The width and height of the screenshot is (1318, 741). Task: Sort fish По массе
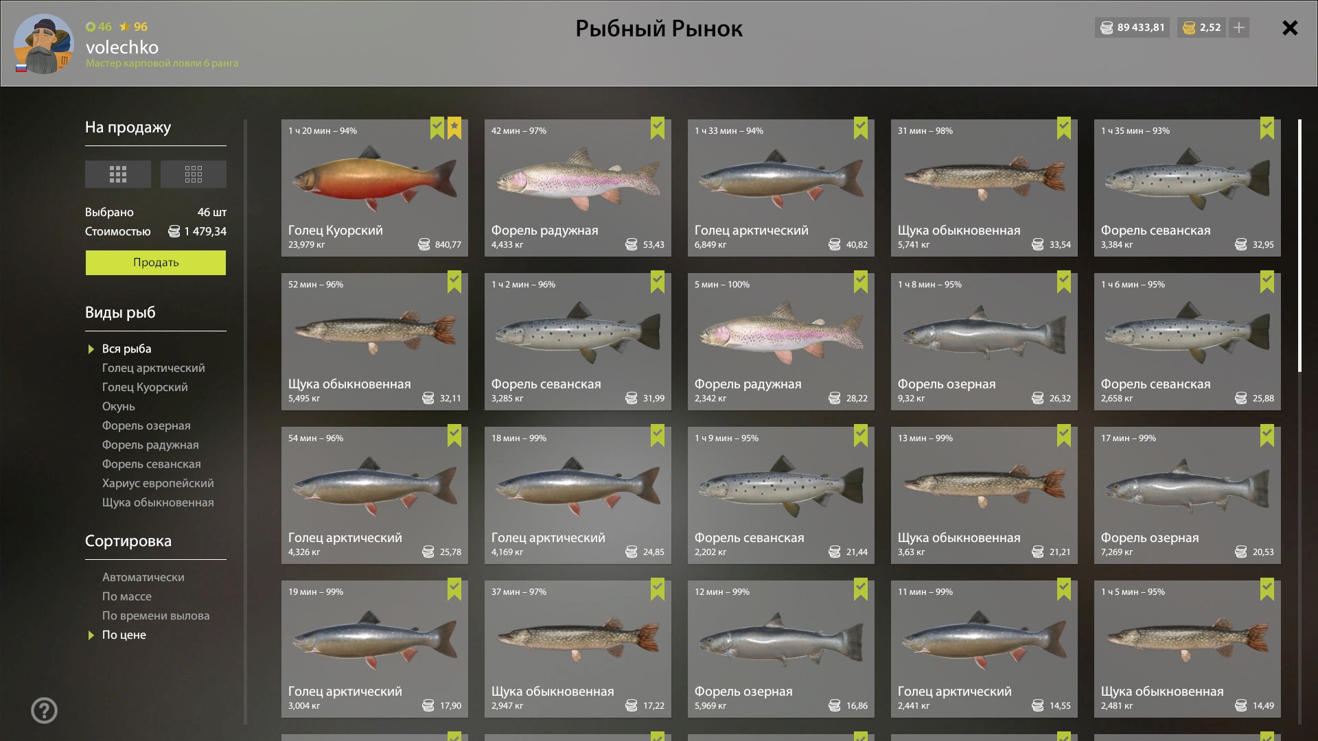click(127, 596)
